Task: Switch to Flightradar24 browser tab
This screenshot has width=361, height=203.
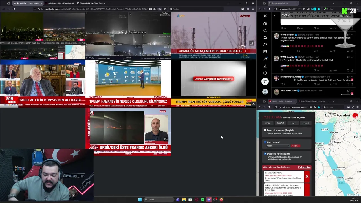Action: point(91,3)
